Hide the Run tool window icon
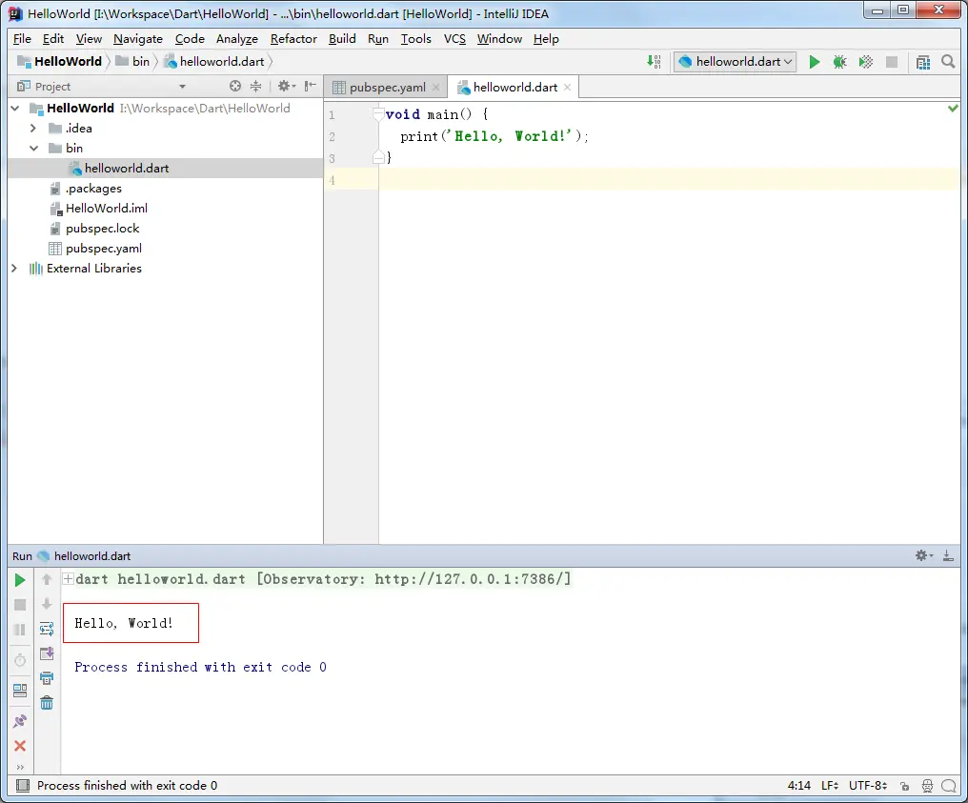The image size is (968, 803). [x=948, y=555]
